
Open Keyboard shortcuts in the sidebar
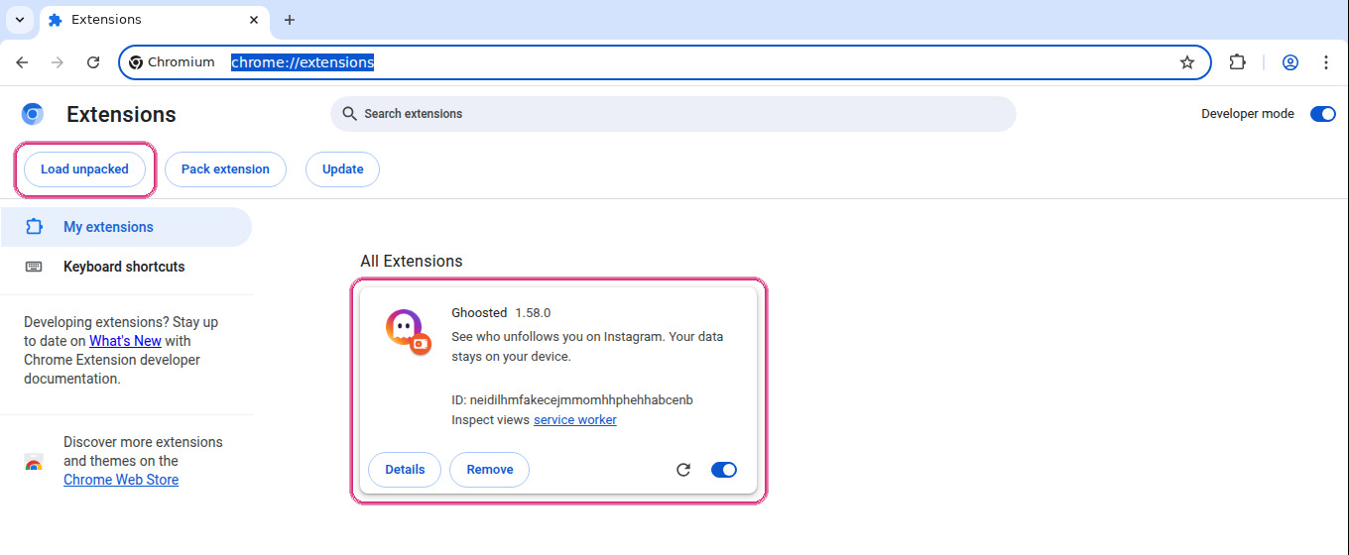tap(126, 267)
